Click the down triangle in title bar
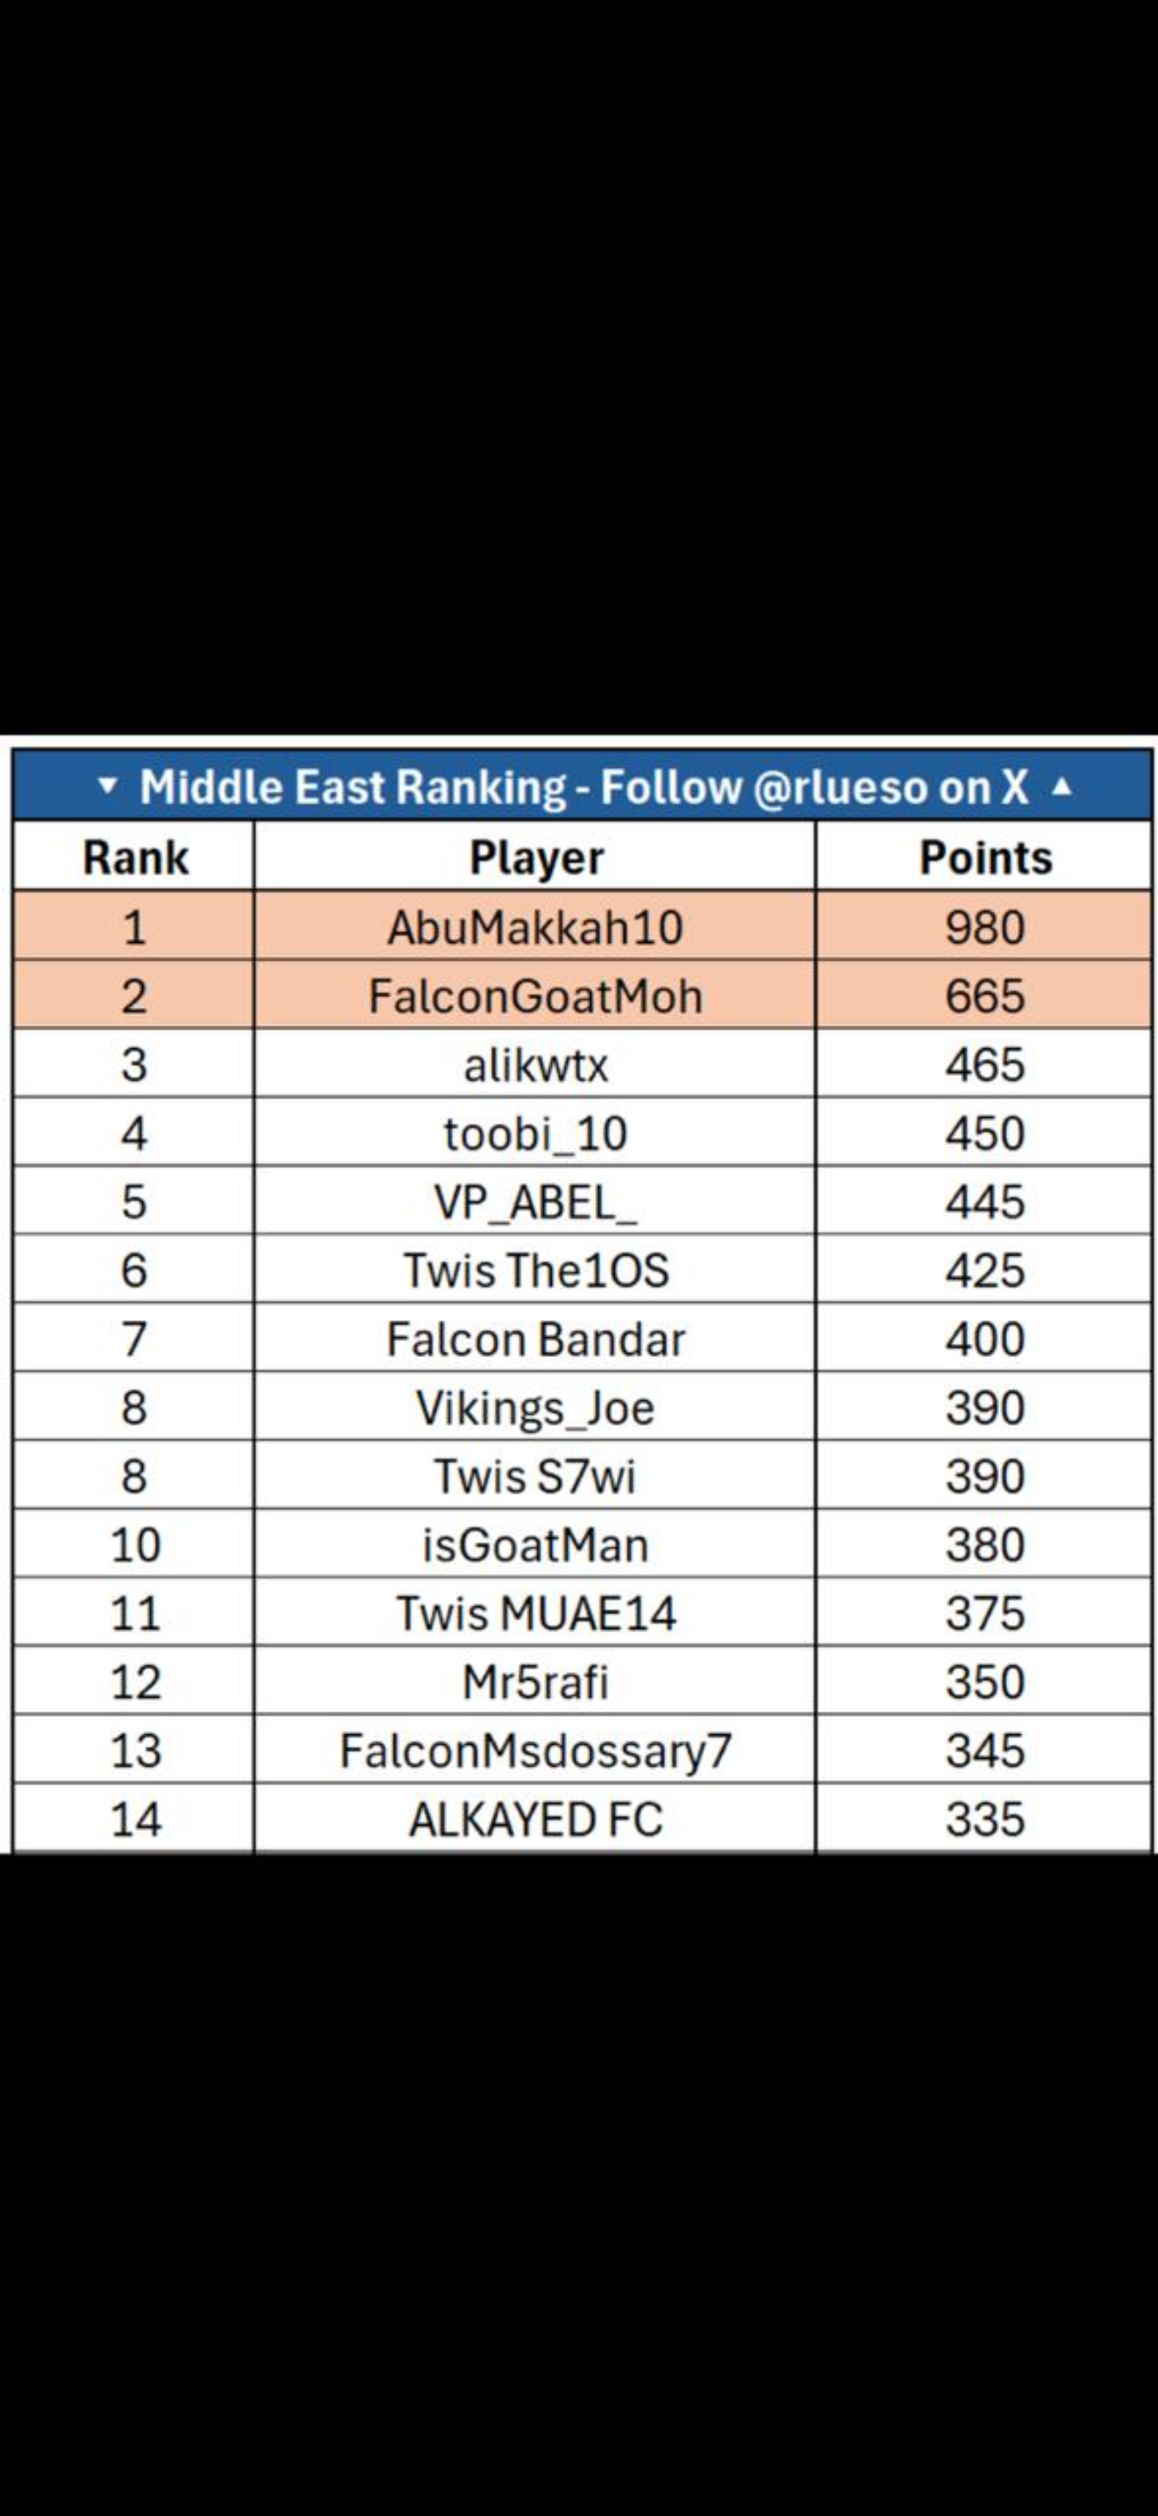Image resolution: width=1158 pixels, height=2516 pixels. pyautogui.click(x=107, y=785)
